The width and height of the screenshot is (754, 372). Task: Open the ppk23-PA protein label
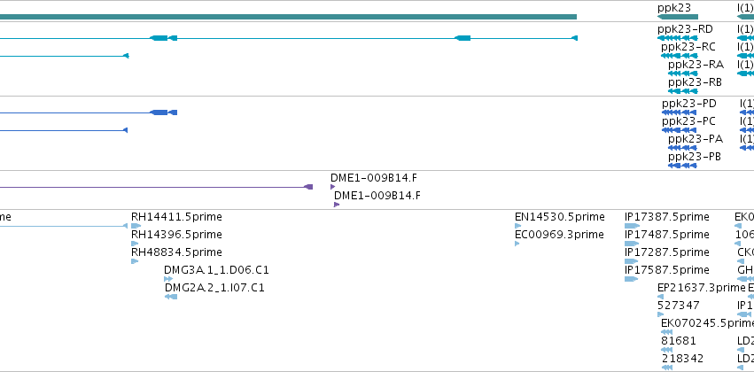click(x=696, y=139)
